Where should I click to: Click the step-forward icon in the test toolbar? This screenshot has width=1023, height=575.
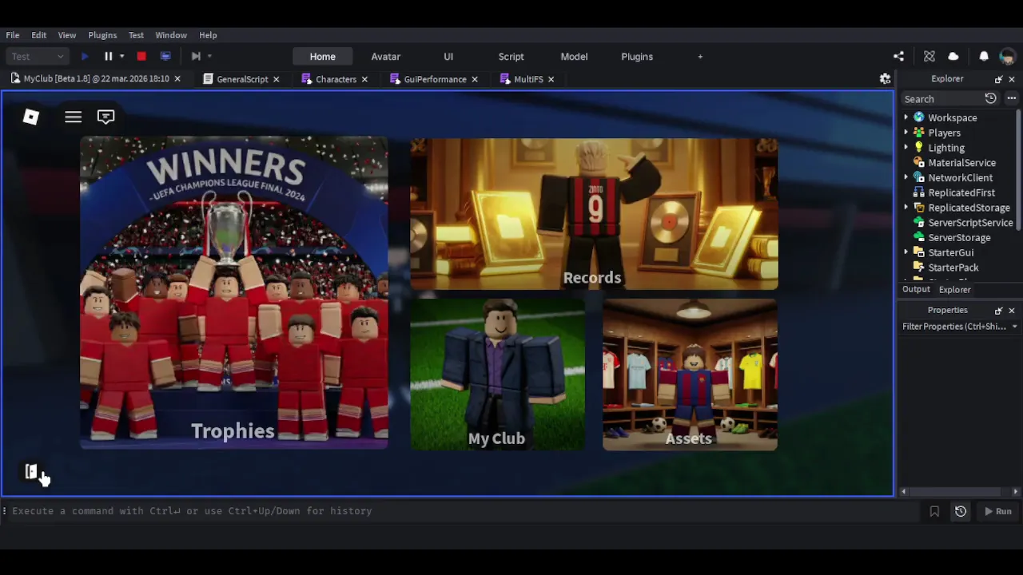tap(196, 57)
